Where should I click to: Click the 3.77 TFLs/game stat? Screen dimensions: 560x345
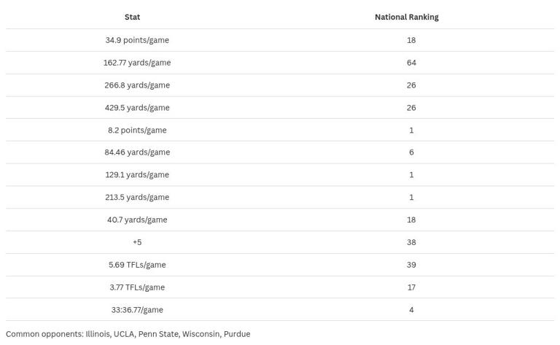point(137,287)
